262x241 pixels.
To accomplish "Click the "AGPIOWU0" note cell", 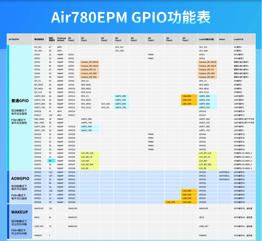I will coord(224,172).
